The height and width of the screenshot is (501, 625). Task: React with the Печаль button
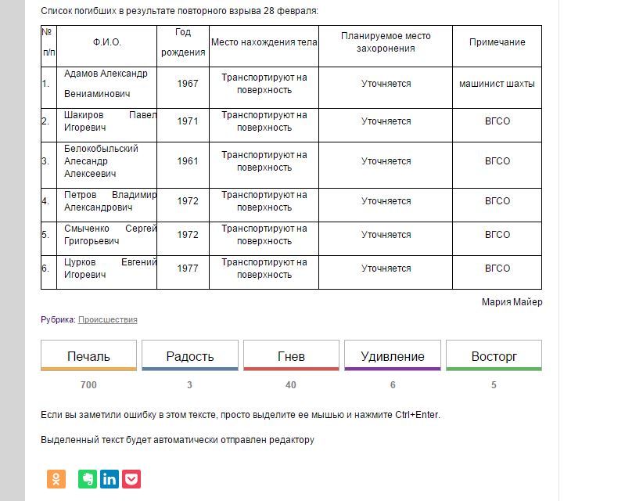click(x=88, y=356)
